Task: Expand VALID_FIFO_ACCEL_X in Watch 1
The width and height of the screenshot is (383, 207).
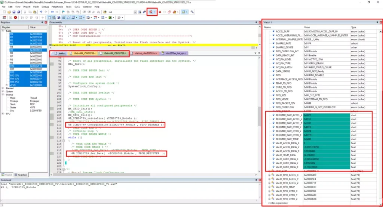Action: (269, 175)
